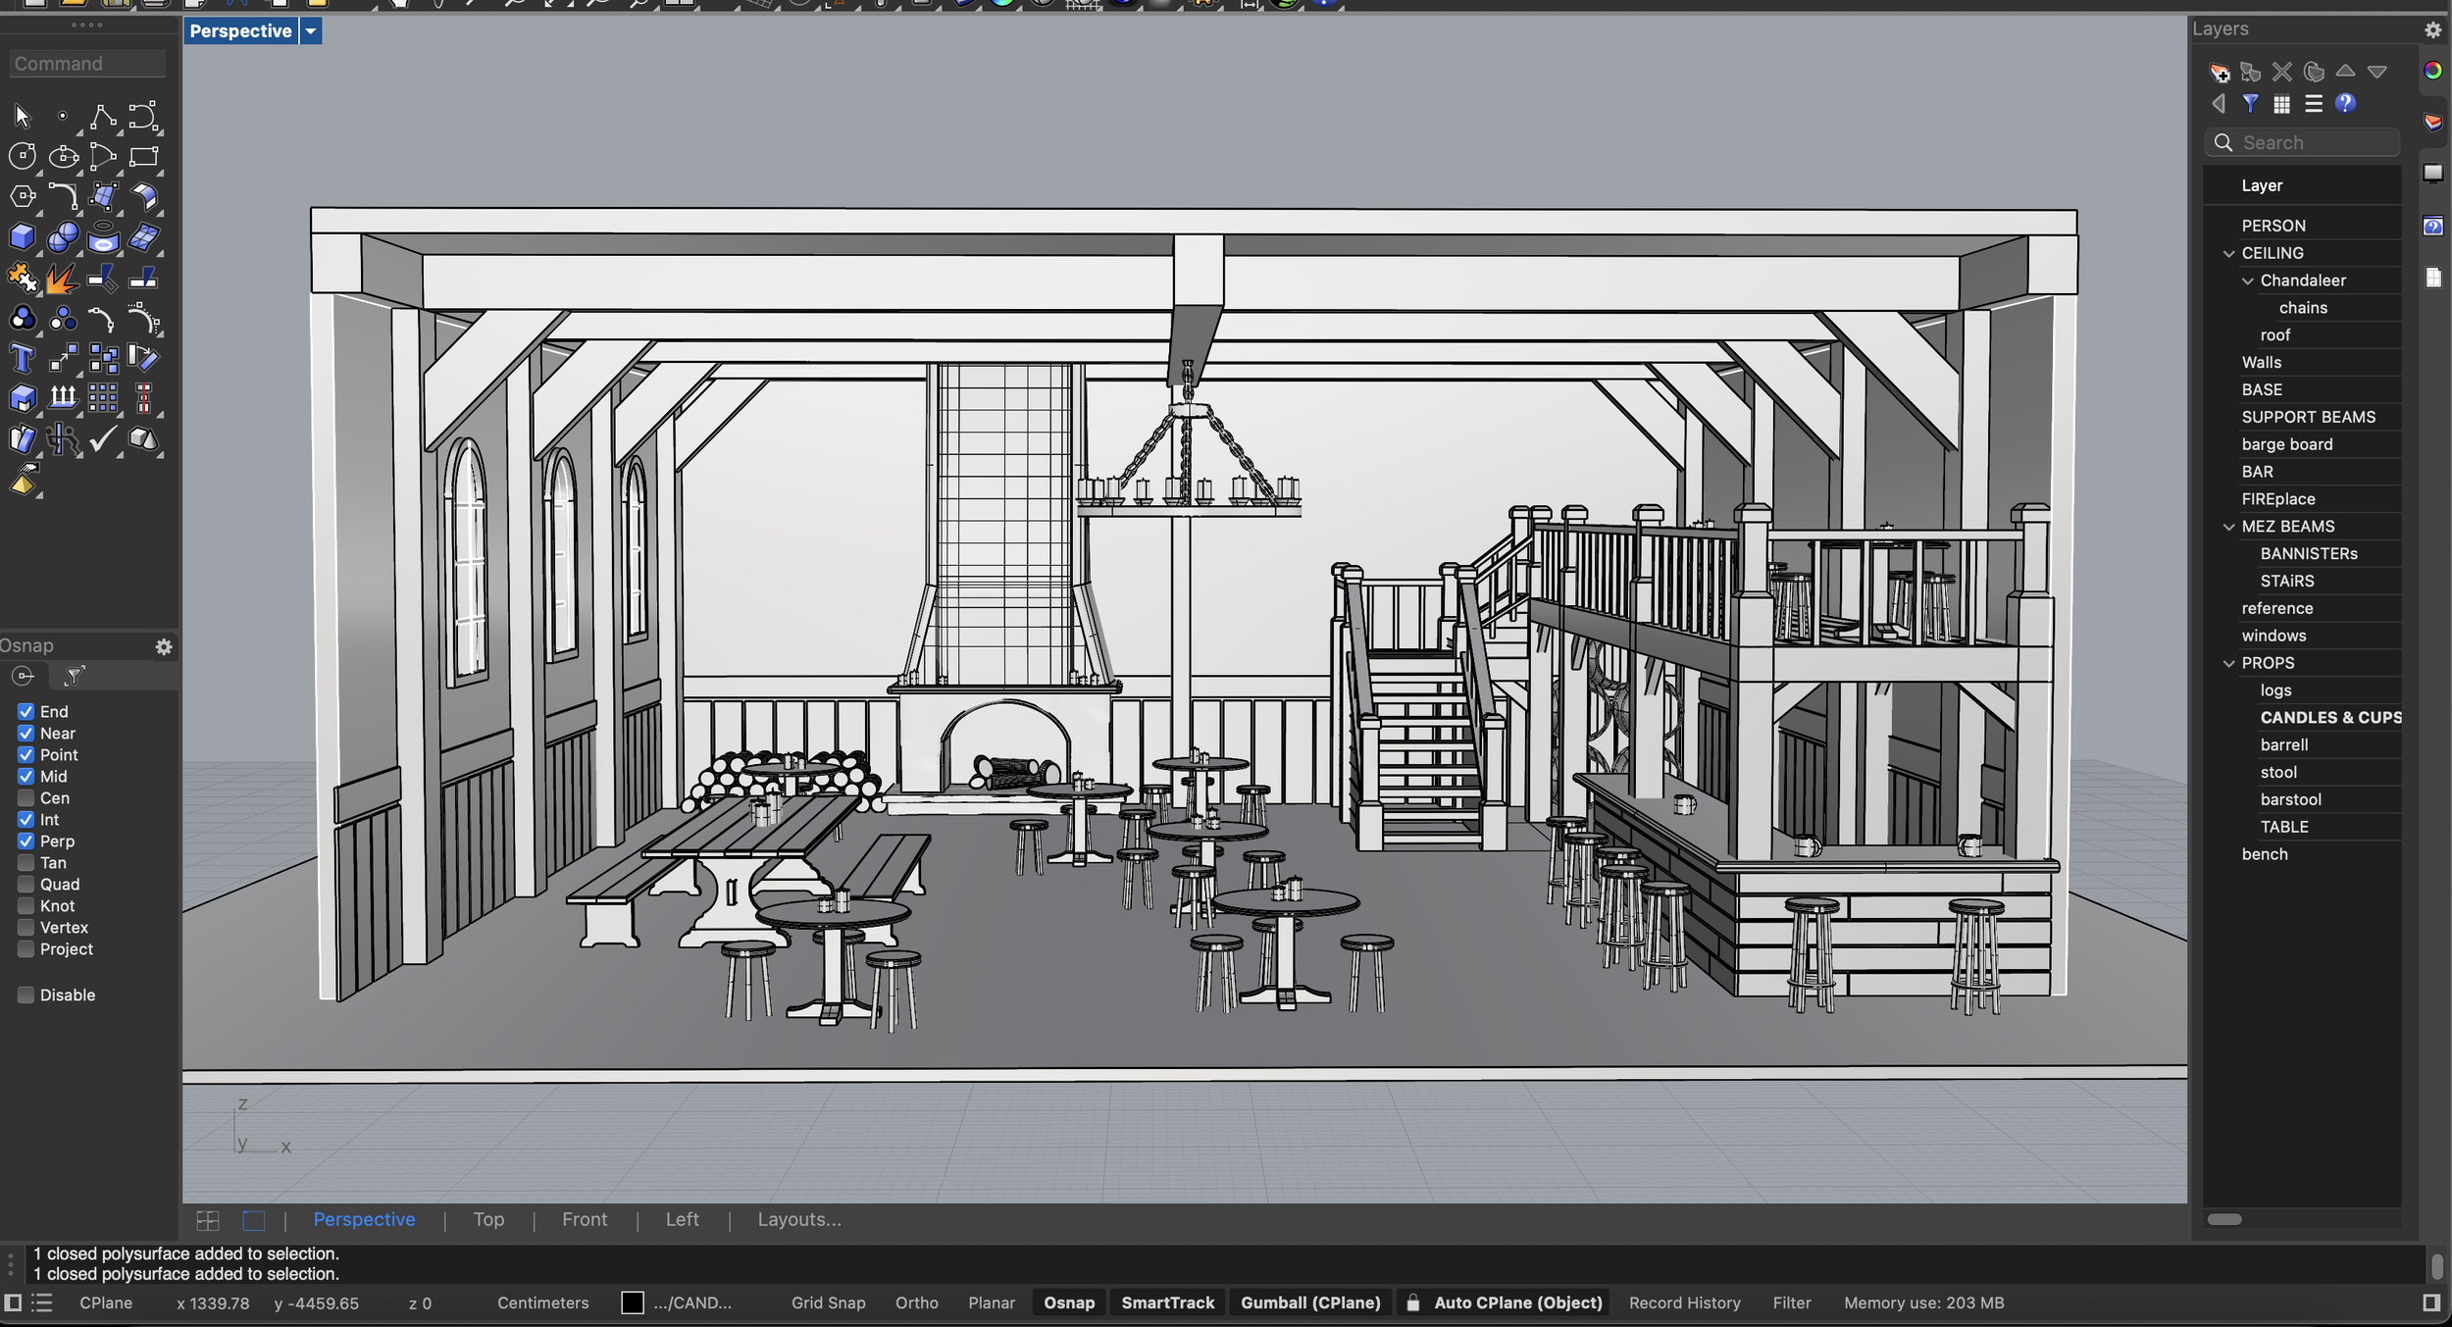Select the Box solid tool
2452x1327 pixels.
click(22, 237)
